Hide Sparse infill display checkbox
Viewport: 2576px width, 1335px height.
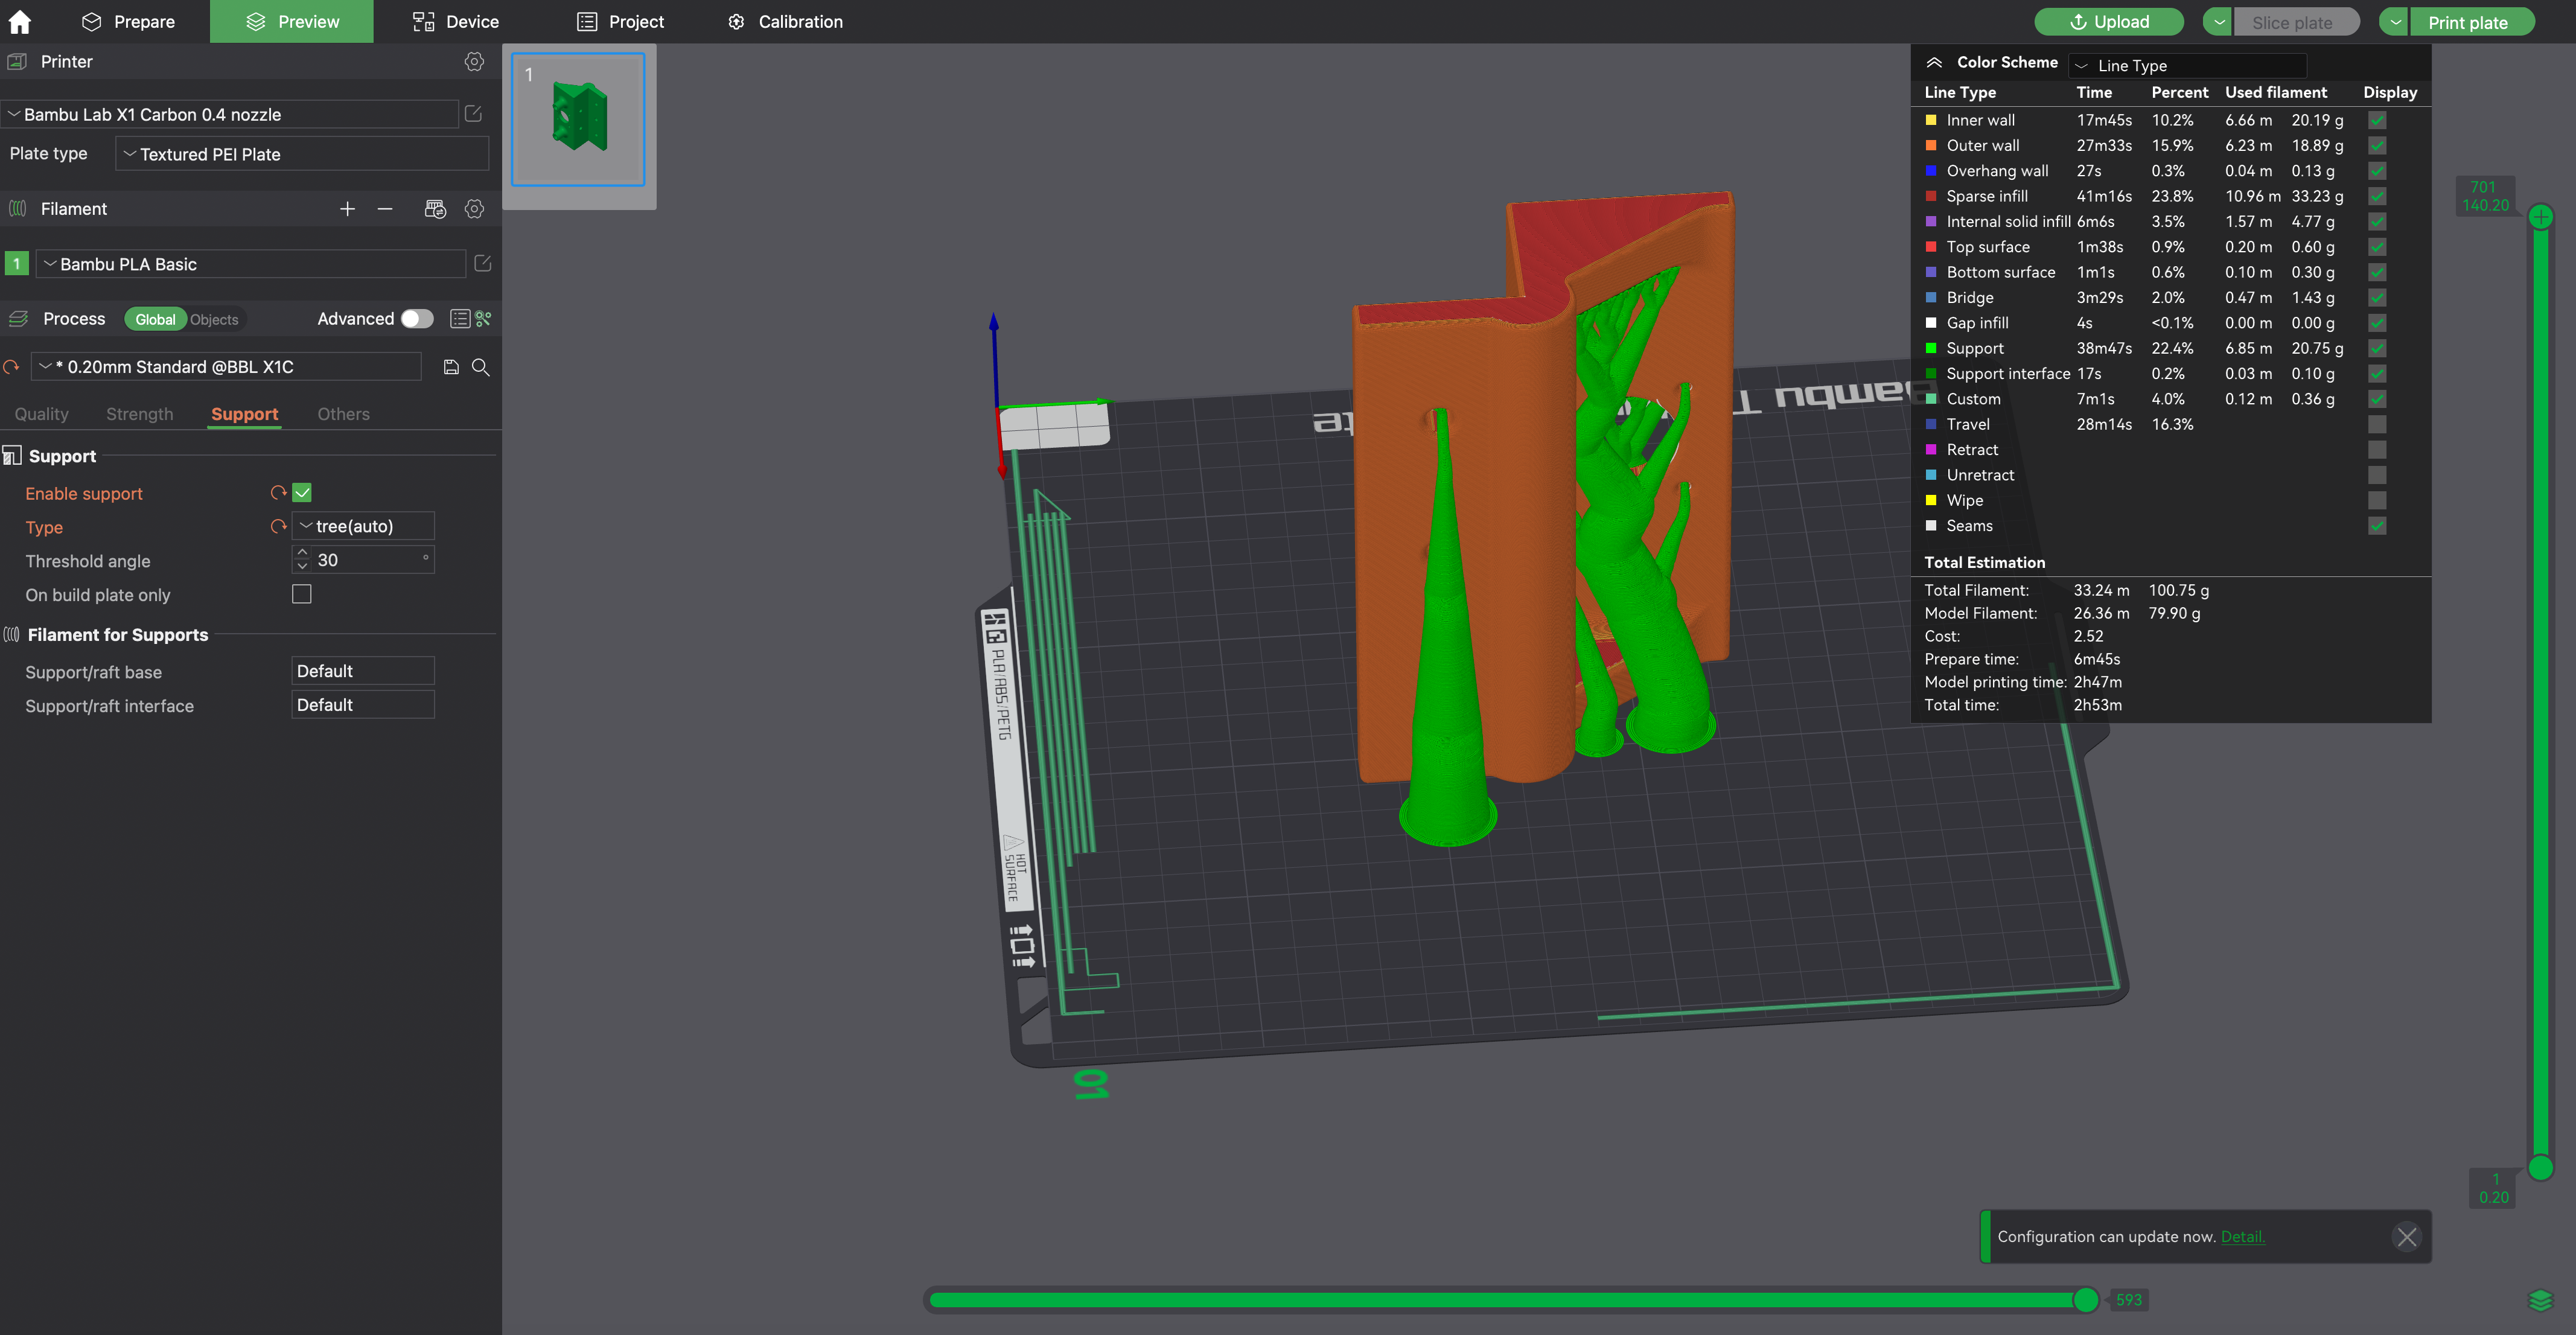click(2377, 196)
